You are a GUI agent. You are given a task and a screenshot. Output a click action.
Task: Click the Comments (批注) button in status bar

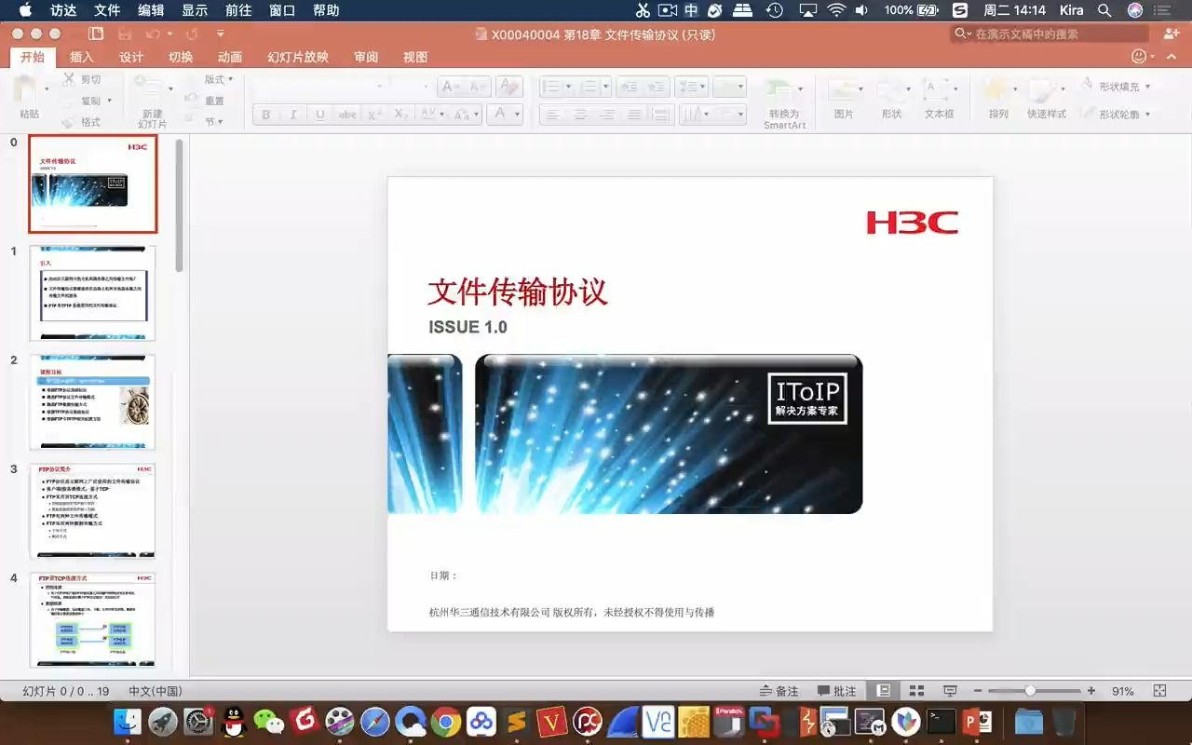tap(836, 691)
